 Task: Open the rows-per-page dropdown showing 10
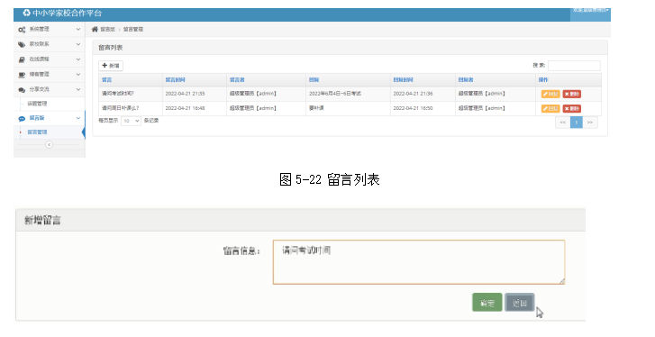click(x=131, y=121)
